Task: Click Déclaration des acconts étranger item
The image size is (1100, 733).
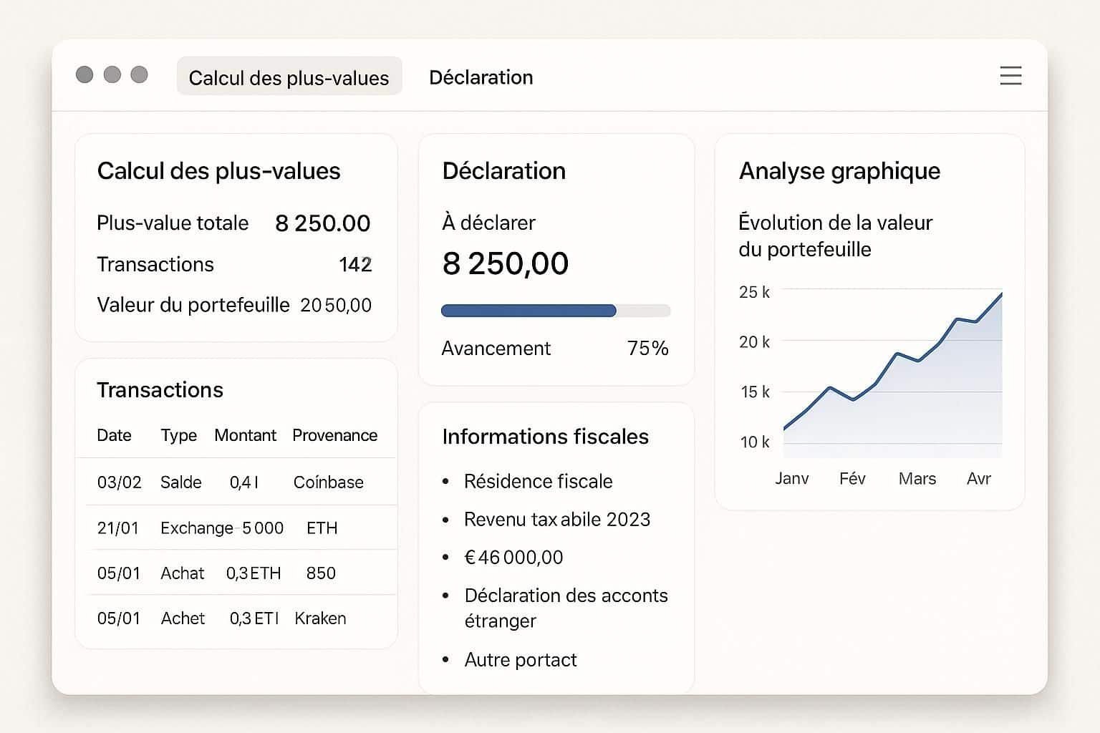Action: [x=565, y=608]
